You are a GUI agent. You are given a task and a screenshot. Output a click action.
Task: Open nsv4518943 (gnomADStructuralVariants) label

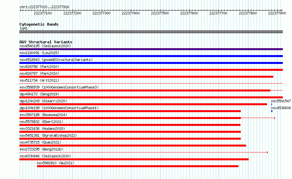tap(56, 60)
